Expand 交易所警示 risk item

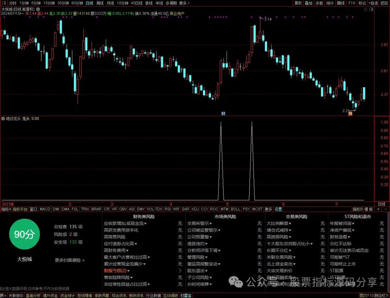point(199,223)
